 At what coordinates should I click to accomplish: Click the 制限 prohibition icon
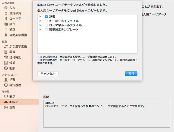(6, 68)
